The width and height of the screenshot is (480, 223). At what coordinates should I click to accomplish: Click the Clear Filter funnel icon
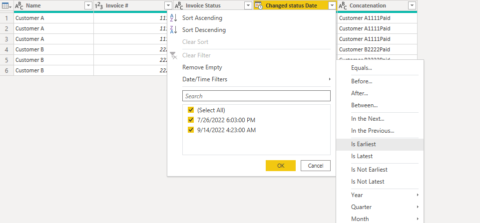click(x=174, y=55)
